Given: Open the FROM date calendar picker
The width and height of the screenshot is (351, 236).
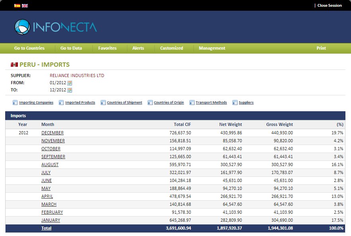Looking at the screenshot, I should point(70,83).
